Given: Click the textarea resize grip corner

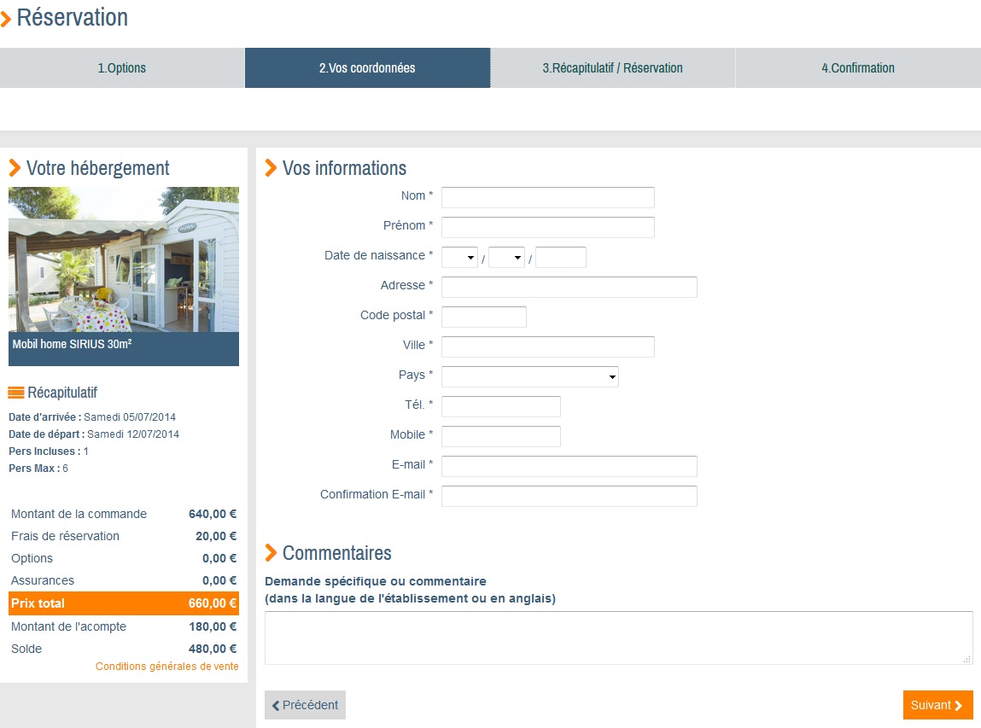Looking at the screenshot, I should coord(967,659).
